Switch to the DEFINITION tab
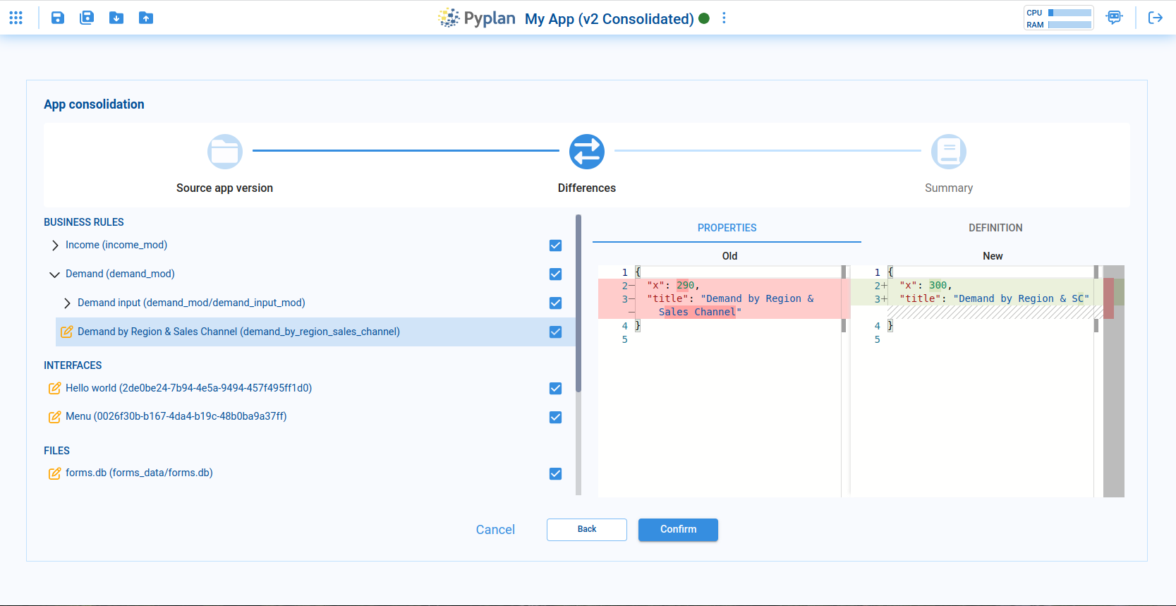1176x606 pixels. pyautogui.click(x=995, y=228)
